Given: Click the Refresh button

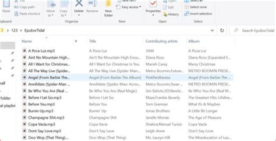Looking at the screenshot, I should tap(222, 31).
